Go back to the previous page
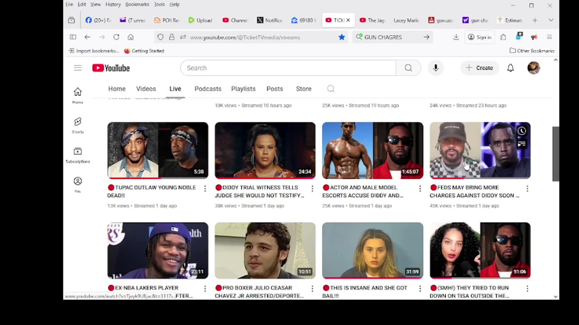The width and height of the screenshot is (579, 325). tap(87, 37)
